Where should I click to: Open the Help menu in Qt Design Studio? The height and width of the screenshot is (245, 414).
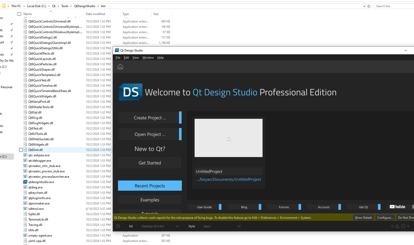tap(160, 58)
